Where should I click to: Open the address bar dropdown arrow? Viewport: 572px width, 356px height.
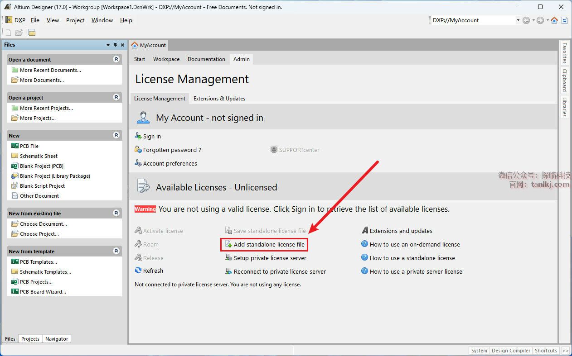(518, 20)
